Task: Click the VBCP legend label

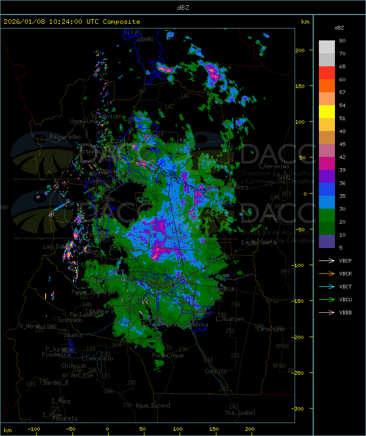Action: (x=345, y=260)
